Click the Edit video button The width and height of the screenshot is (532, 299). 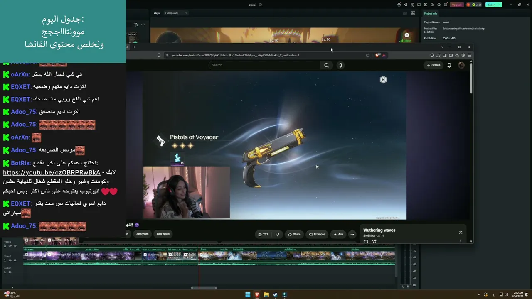pos(163,234)
